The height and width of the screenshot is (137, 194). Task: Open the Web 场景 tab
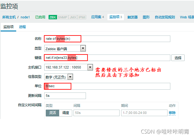pos(187,17)
